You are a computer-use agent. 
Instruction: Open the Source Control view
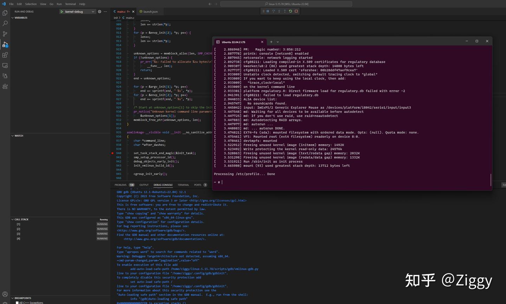point(5,34)
